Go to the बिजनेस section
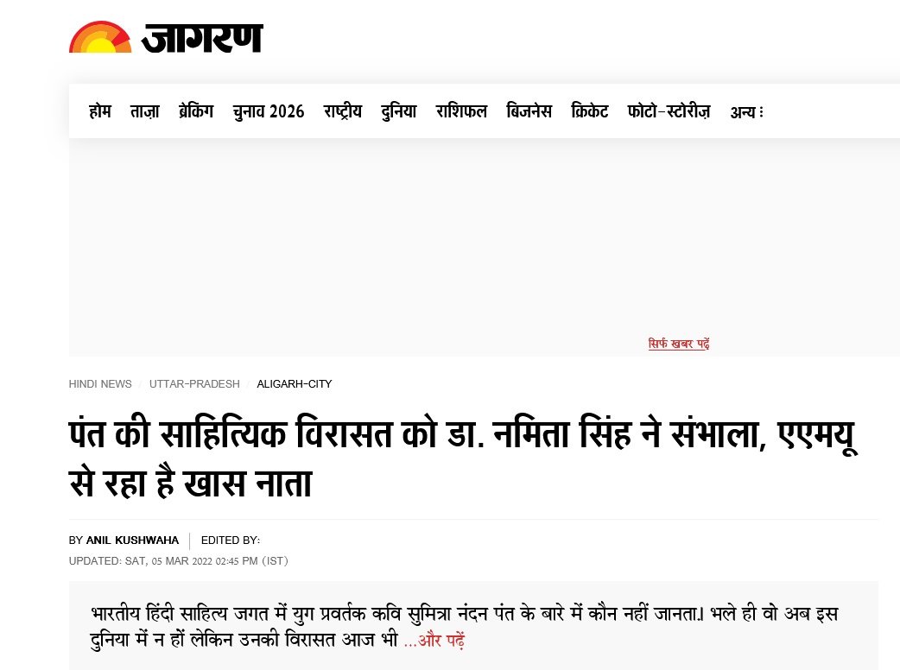 pyautogui.click(x=529, y=111)
